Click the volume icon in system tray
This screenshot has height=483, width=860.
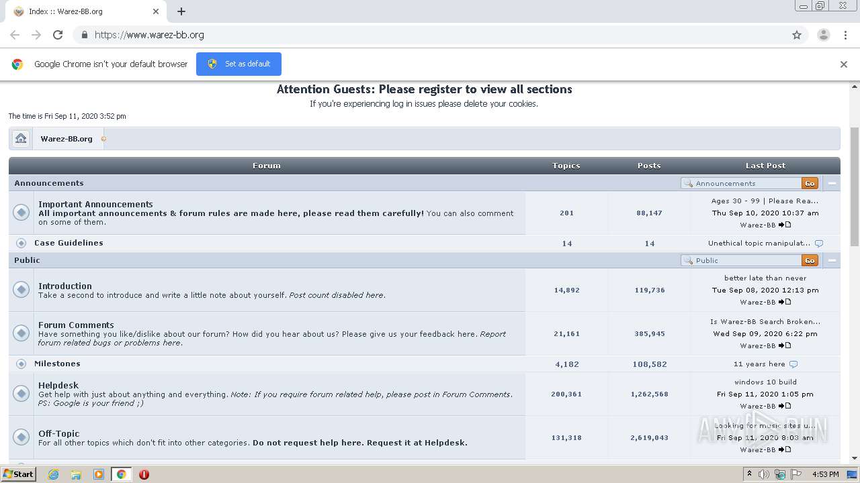(x=764, y=474)
